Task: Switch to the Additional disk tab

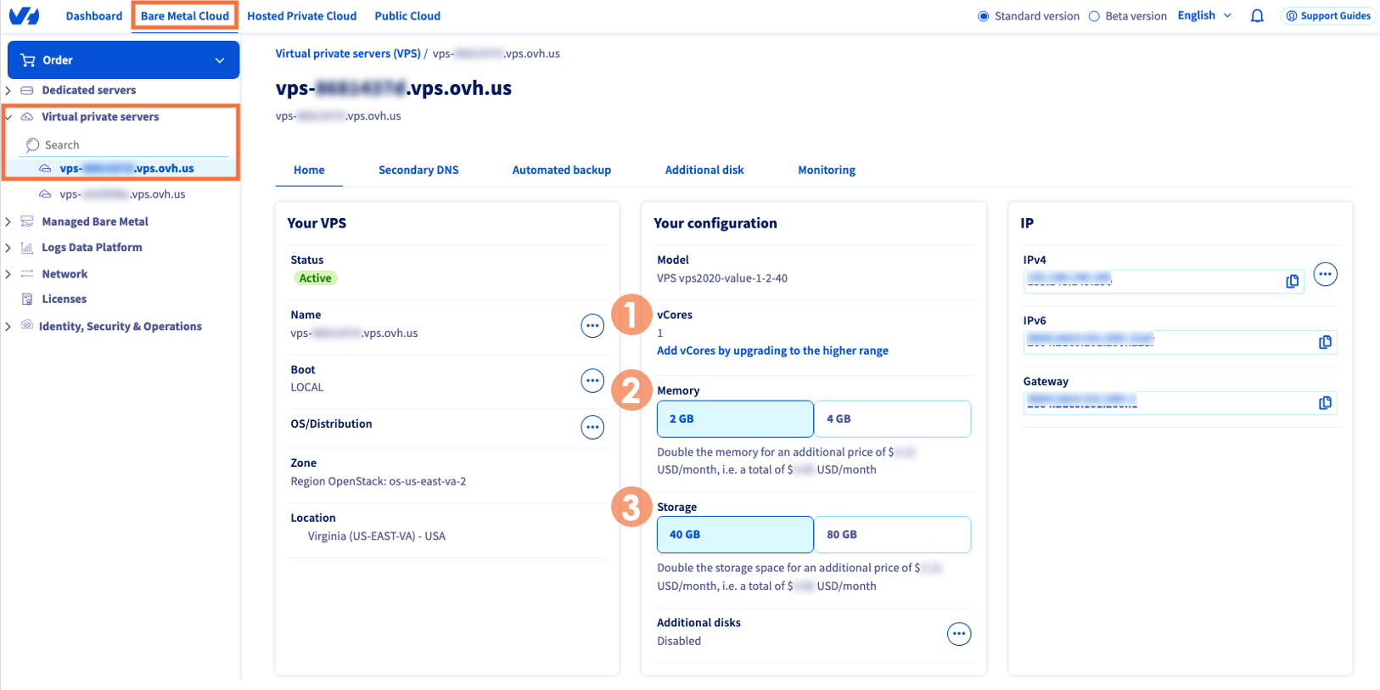Action: point(704,170)
